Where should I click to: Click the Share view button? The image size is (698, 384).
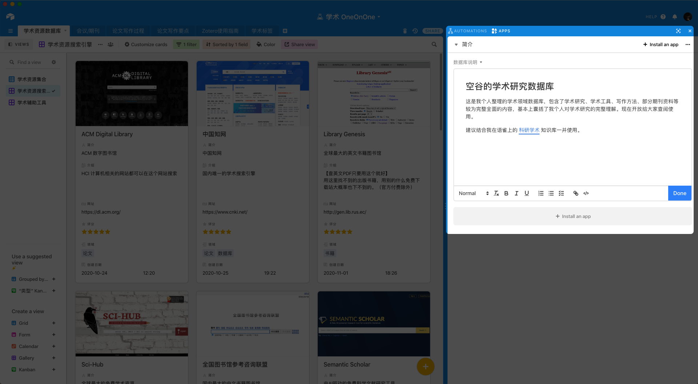coord(300,44)
